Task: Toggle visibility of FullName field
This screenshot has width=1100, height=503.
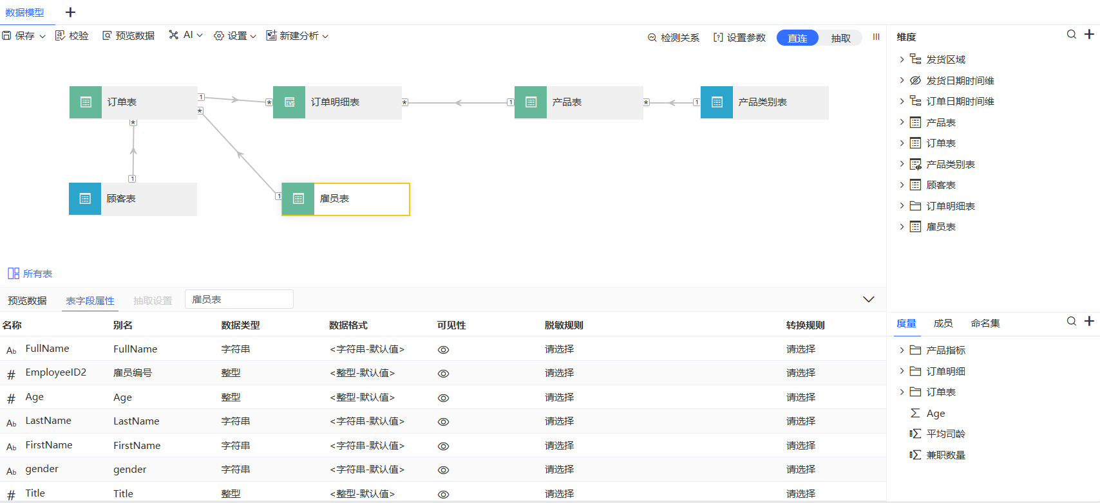Action: tap(443, 350)
